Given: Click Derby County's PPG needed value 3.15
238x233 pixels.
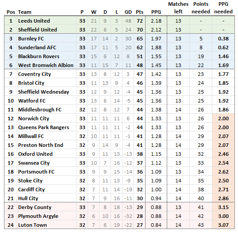Looking at the screenshot, I should point(223,207).
